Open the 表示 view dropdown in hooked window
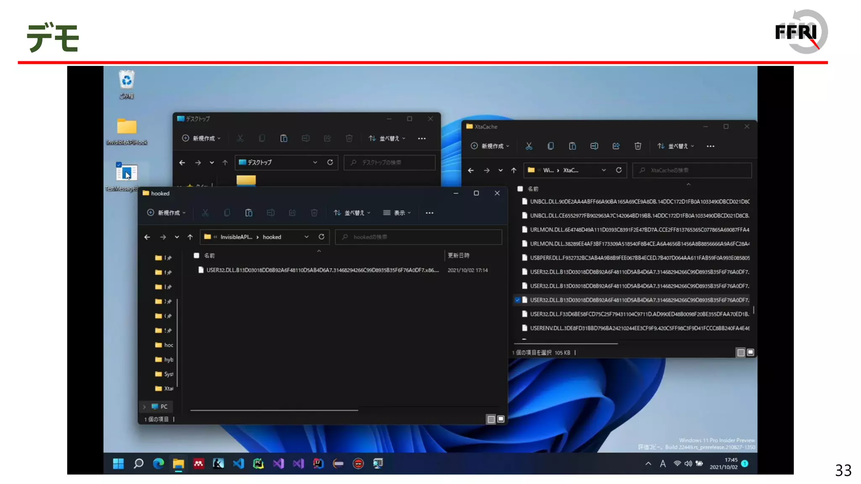861x484 pixels. 397,213
